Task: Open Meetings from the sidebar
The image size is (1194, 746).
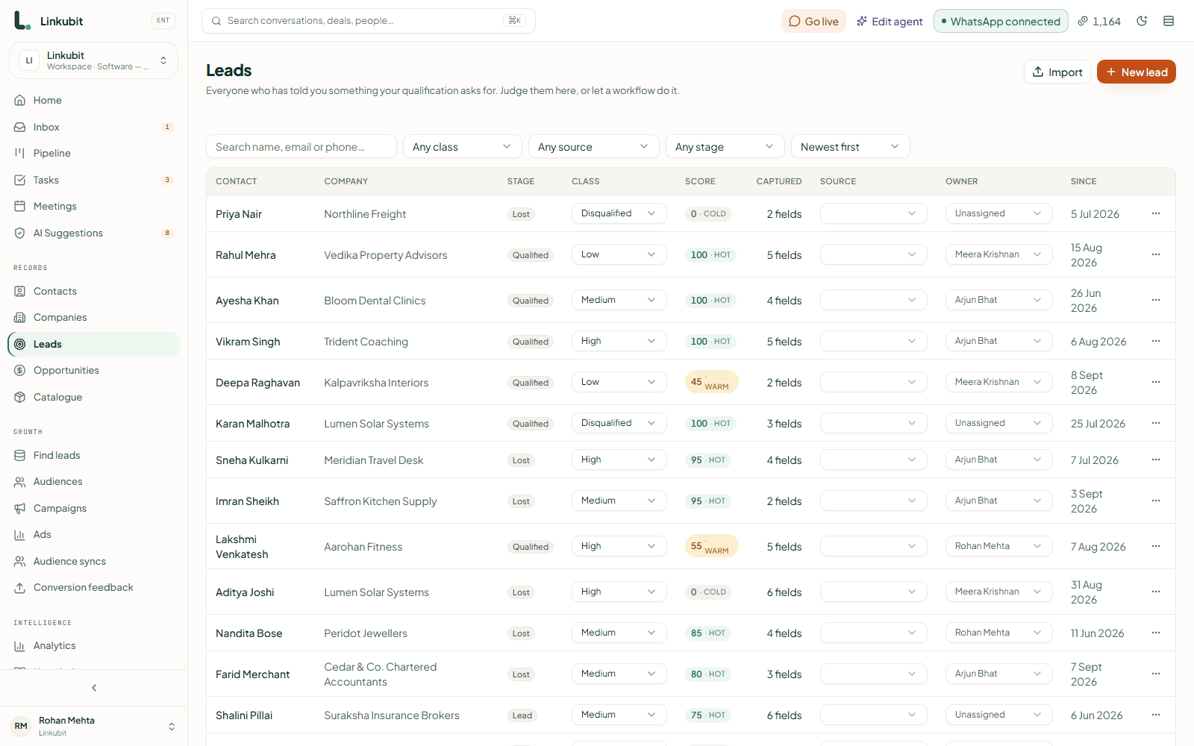Action: click(x=93, y=206)
